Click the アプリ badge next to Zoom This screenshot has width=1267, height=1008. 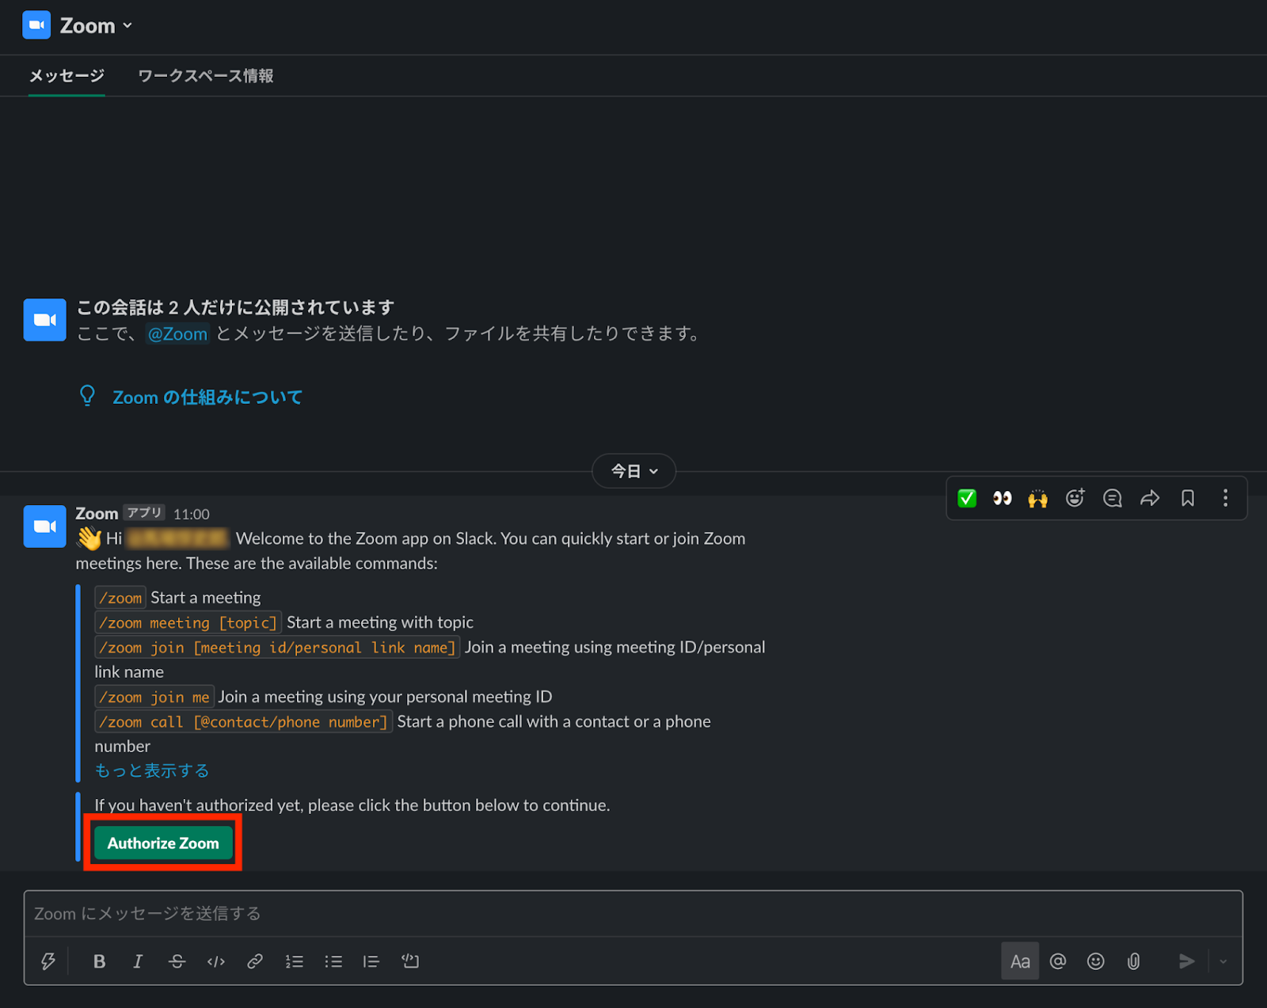[x=145, y=513]
